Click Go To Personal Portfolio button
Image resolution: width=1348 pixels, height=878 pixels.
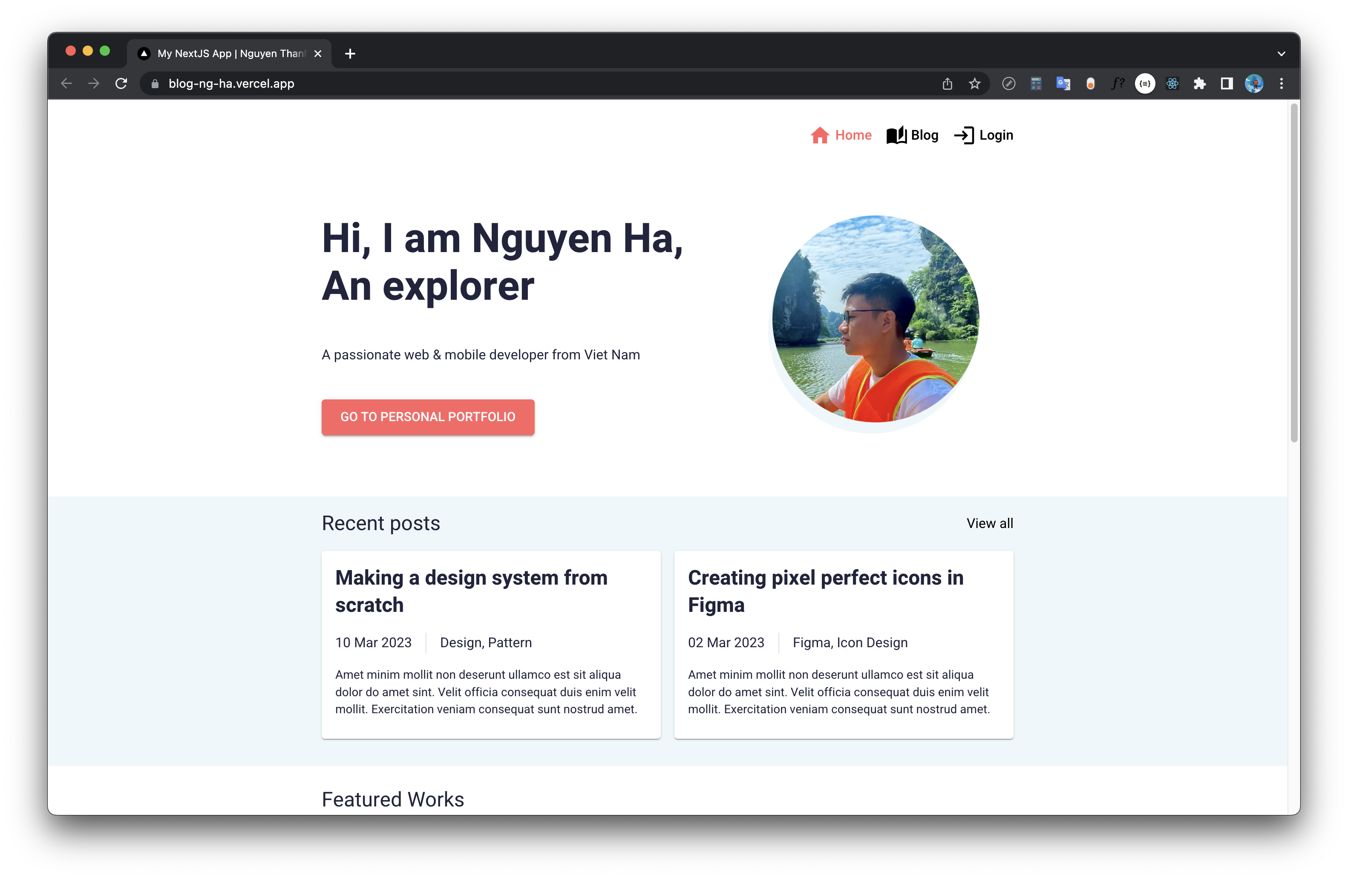(428, 417)
